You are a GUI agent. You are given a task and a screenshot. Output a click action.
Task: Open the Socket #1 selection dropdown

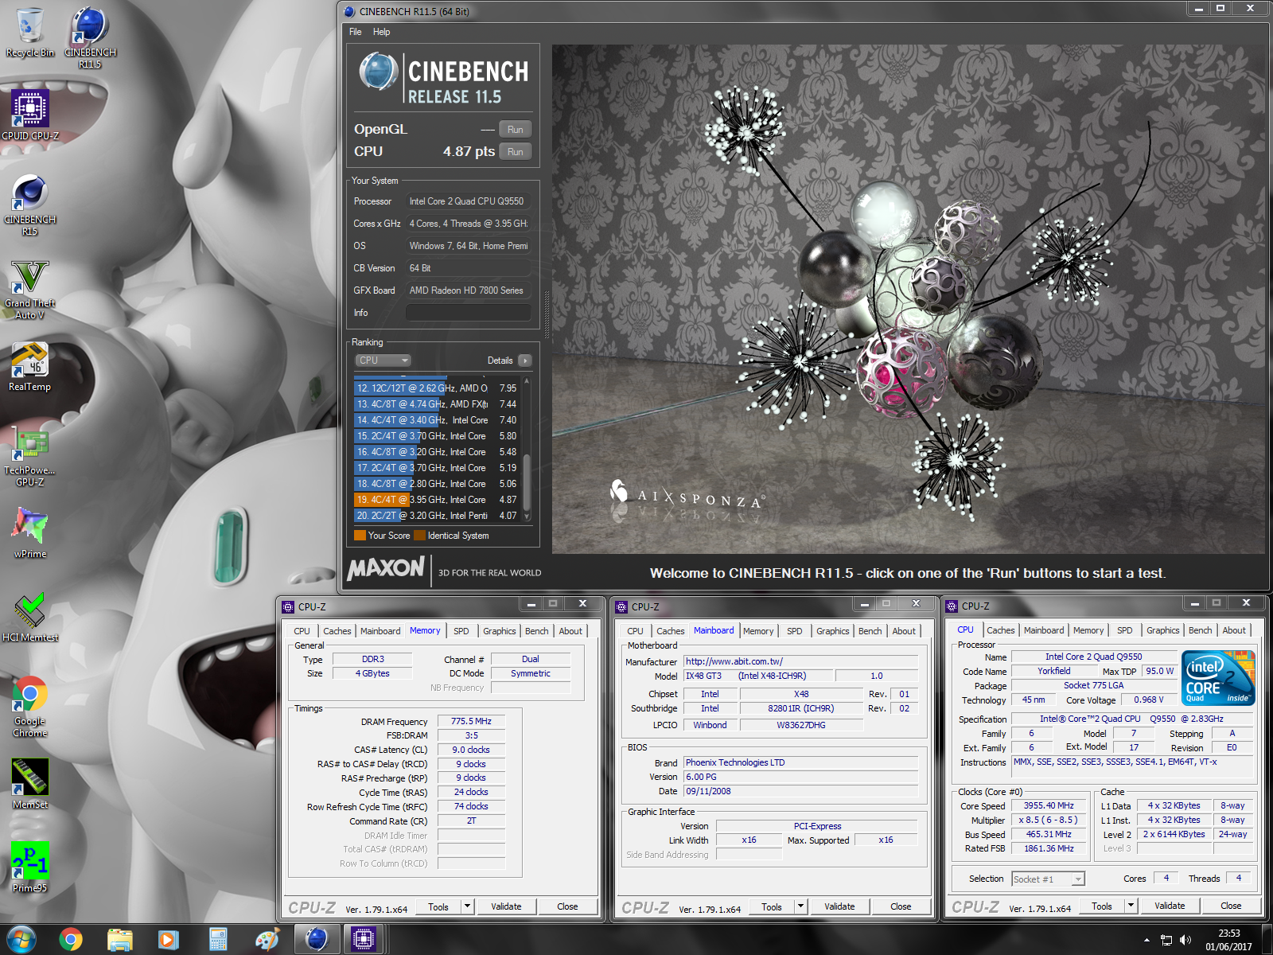click(1048, 879)
